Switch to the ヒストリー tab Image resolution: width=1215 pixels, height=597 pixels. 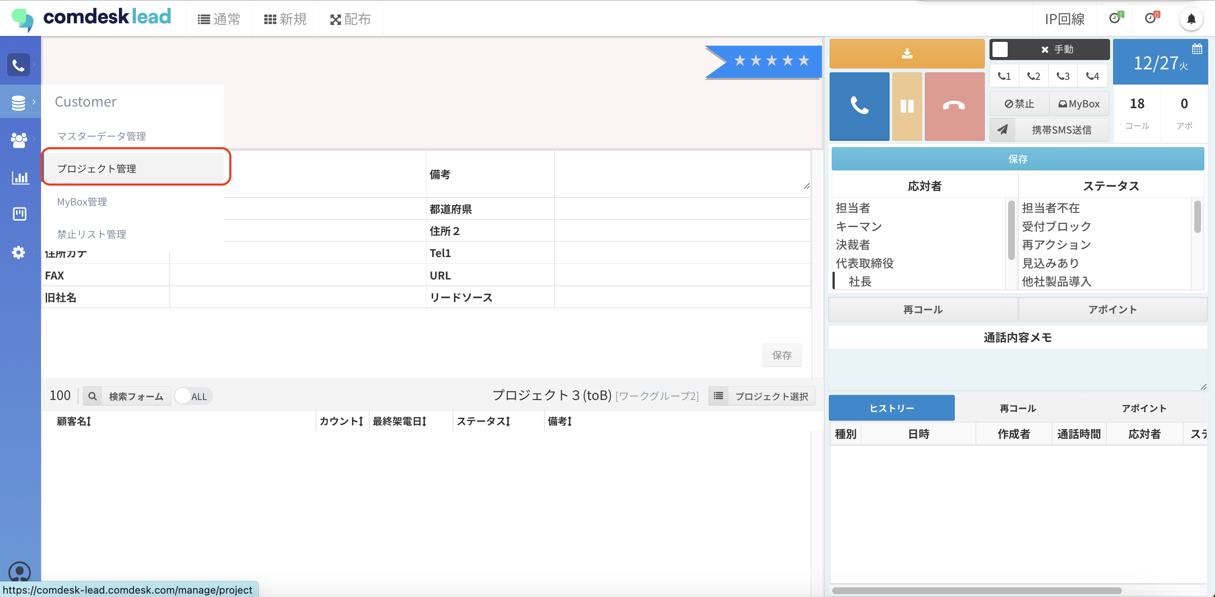coord(891,408)
